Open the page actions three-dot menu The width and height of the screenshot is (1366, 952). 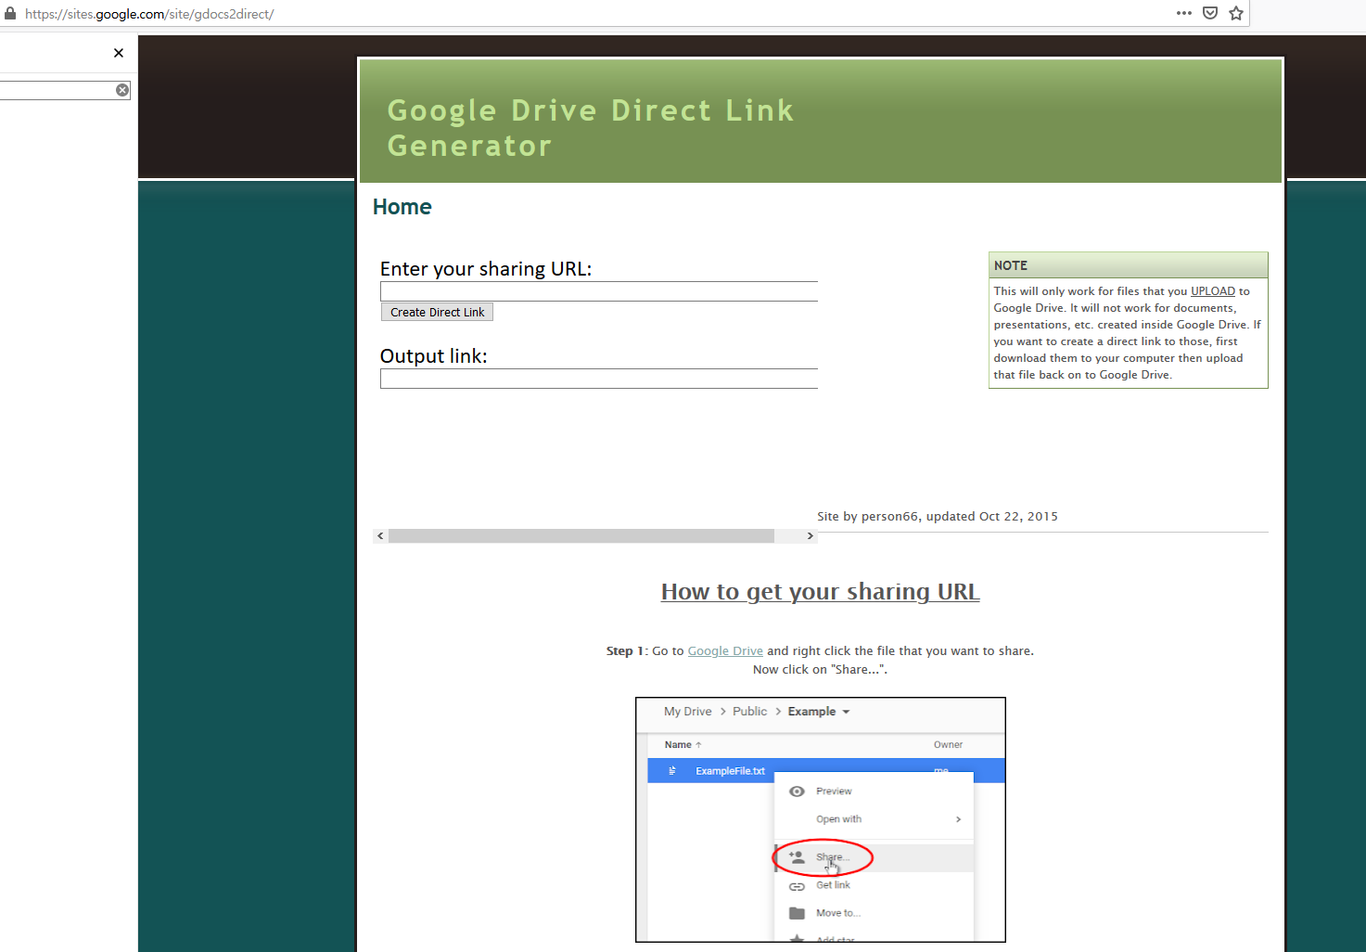[x=1184, y=13]
